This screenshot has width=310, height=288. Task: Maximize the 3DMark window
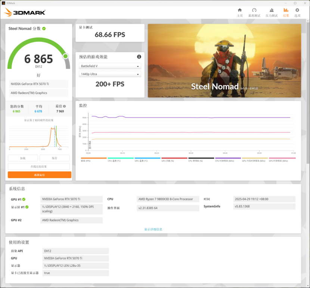pos(295,3)
